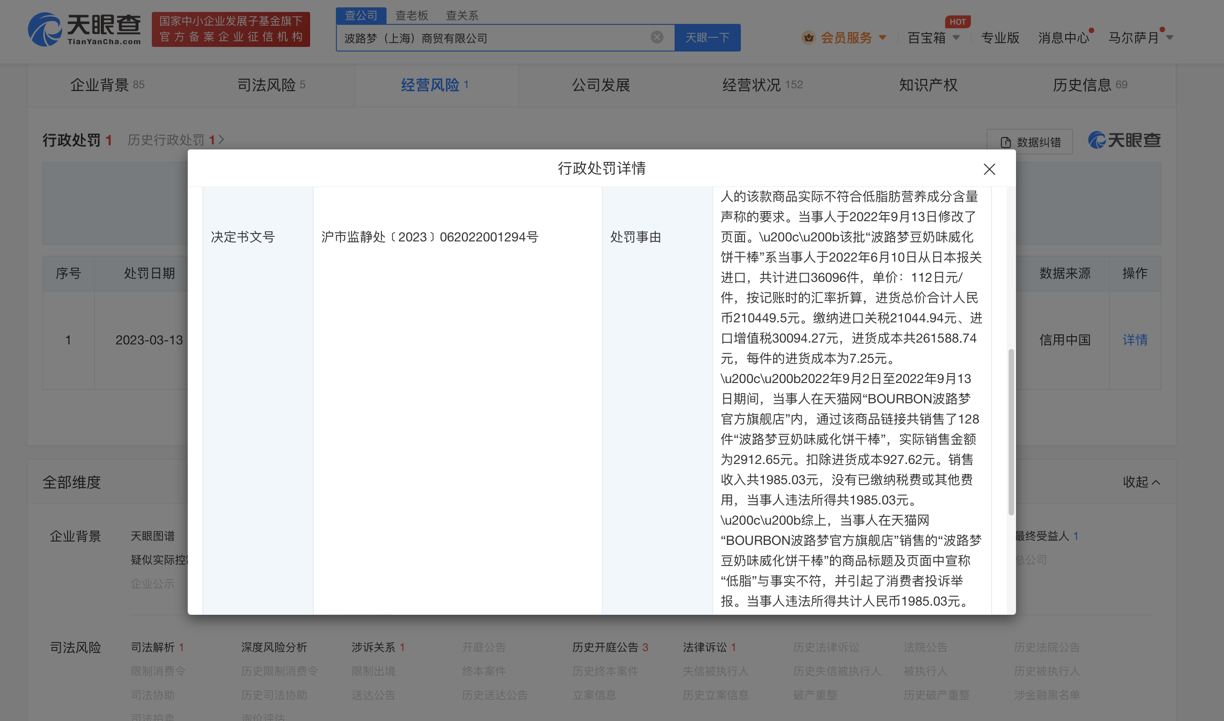
Task: Click the Tianyancha logo at top left
Action: pos(84,30)
